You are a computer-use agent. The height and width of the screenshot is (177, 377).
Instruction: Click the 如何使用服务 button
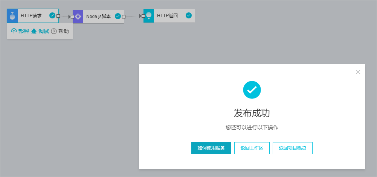coord(211,148)
